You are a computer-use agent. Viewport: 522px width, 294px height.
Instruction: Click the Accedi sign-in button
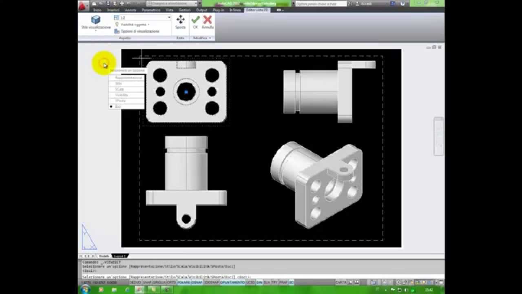(363, 3)
